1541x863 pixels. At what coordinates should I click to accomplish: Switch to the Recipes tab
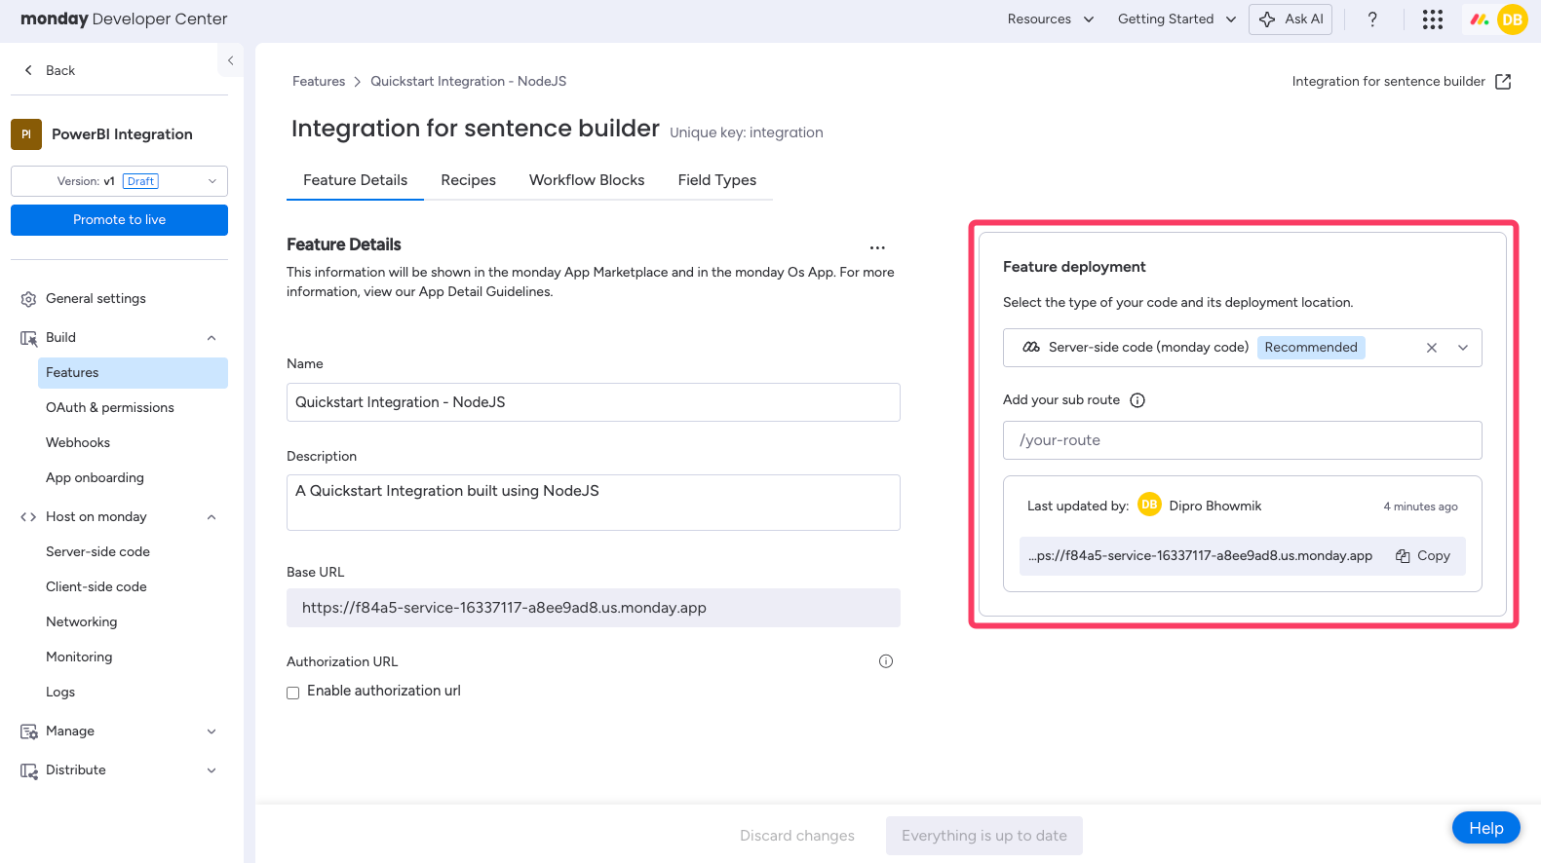(468, 180)
